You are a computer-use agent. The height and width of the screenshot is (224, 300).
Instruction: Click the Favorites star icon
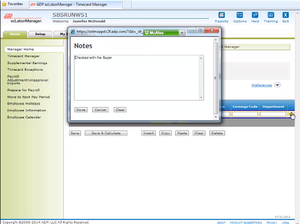[x=4, y=4]
